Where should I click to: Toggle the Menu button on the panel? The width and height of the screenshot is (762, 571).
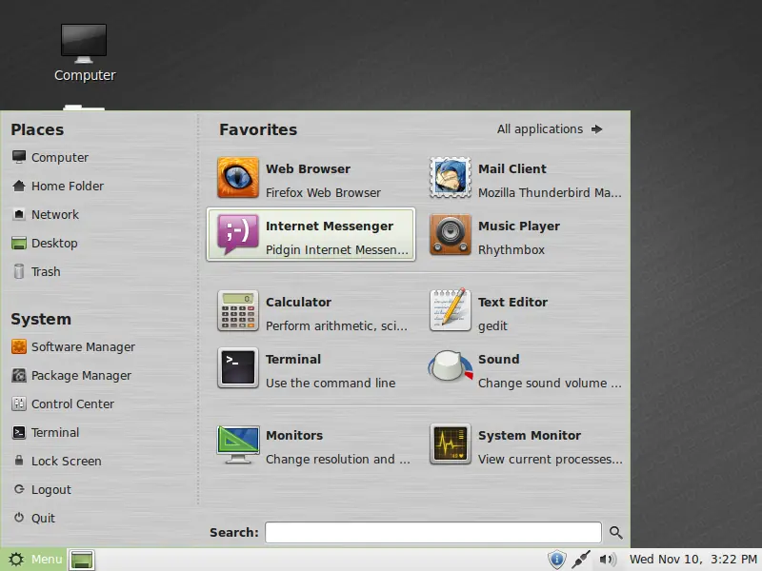(x=34, y=560)
